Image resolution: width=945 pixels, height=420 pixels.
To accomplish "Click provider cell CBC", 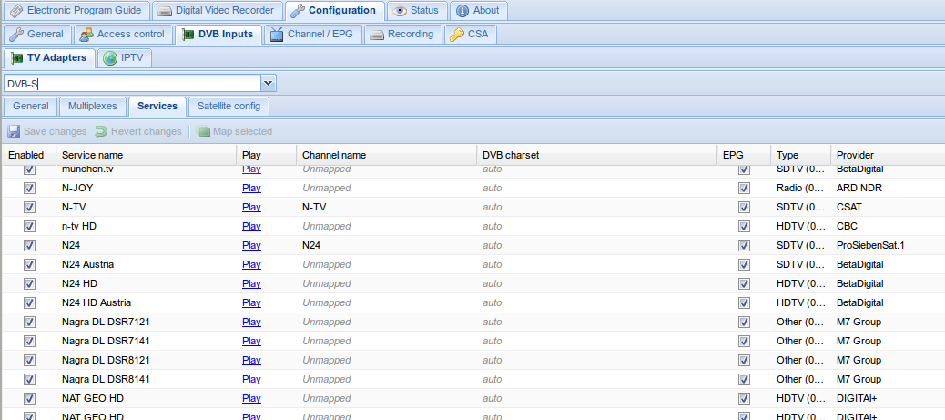I will click(x=847, y=226).
